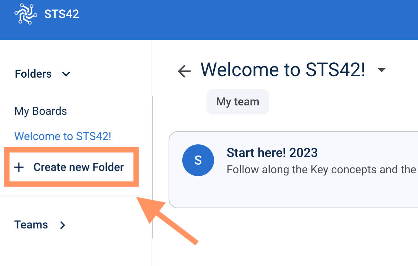Click the Folders section label
The image size is (418, 266).
tap(33, 74)
